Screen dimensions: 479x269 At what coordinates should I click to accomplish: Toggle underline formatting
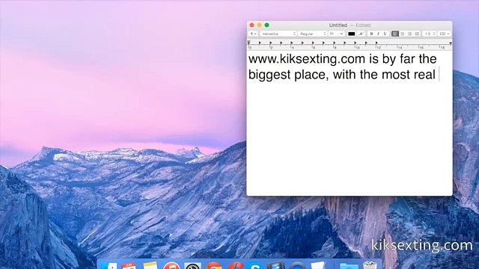point(385,34)
